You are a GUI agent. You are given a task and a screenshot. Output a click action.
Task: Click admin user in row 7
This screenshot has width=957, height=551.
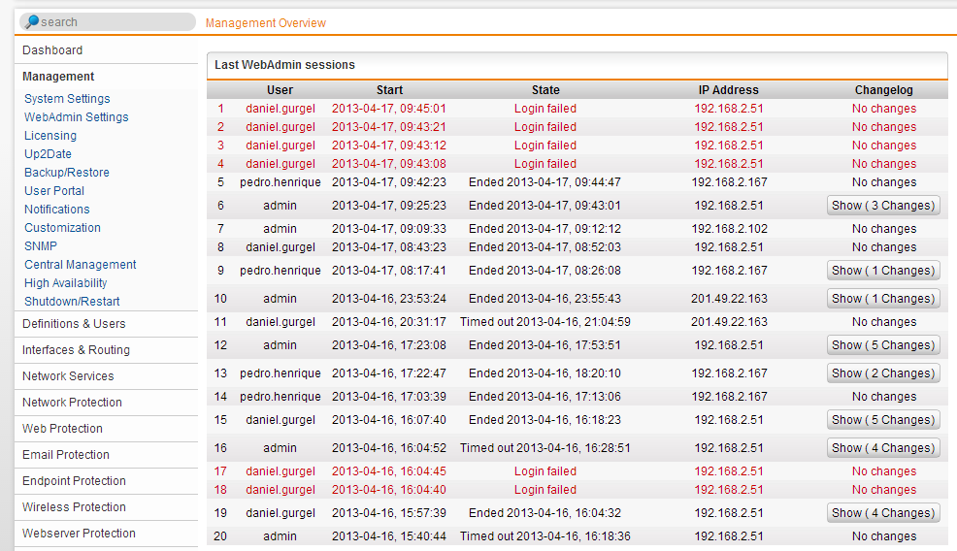[280, 229]
